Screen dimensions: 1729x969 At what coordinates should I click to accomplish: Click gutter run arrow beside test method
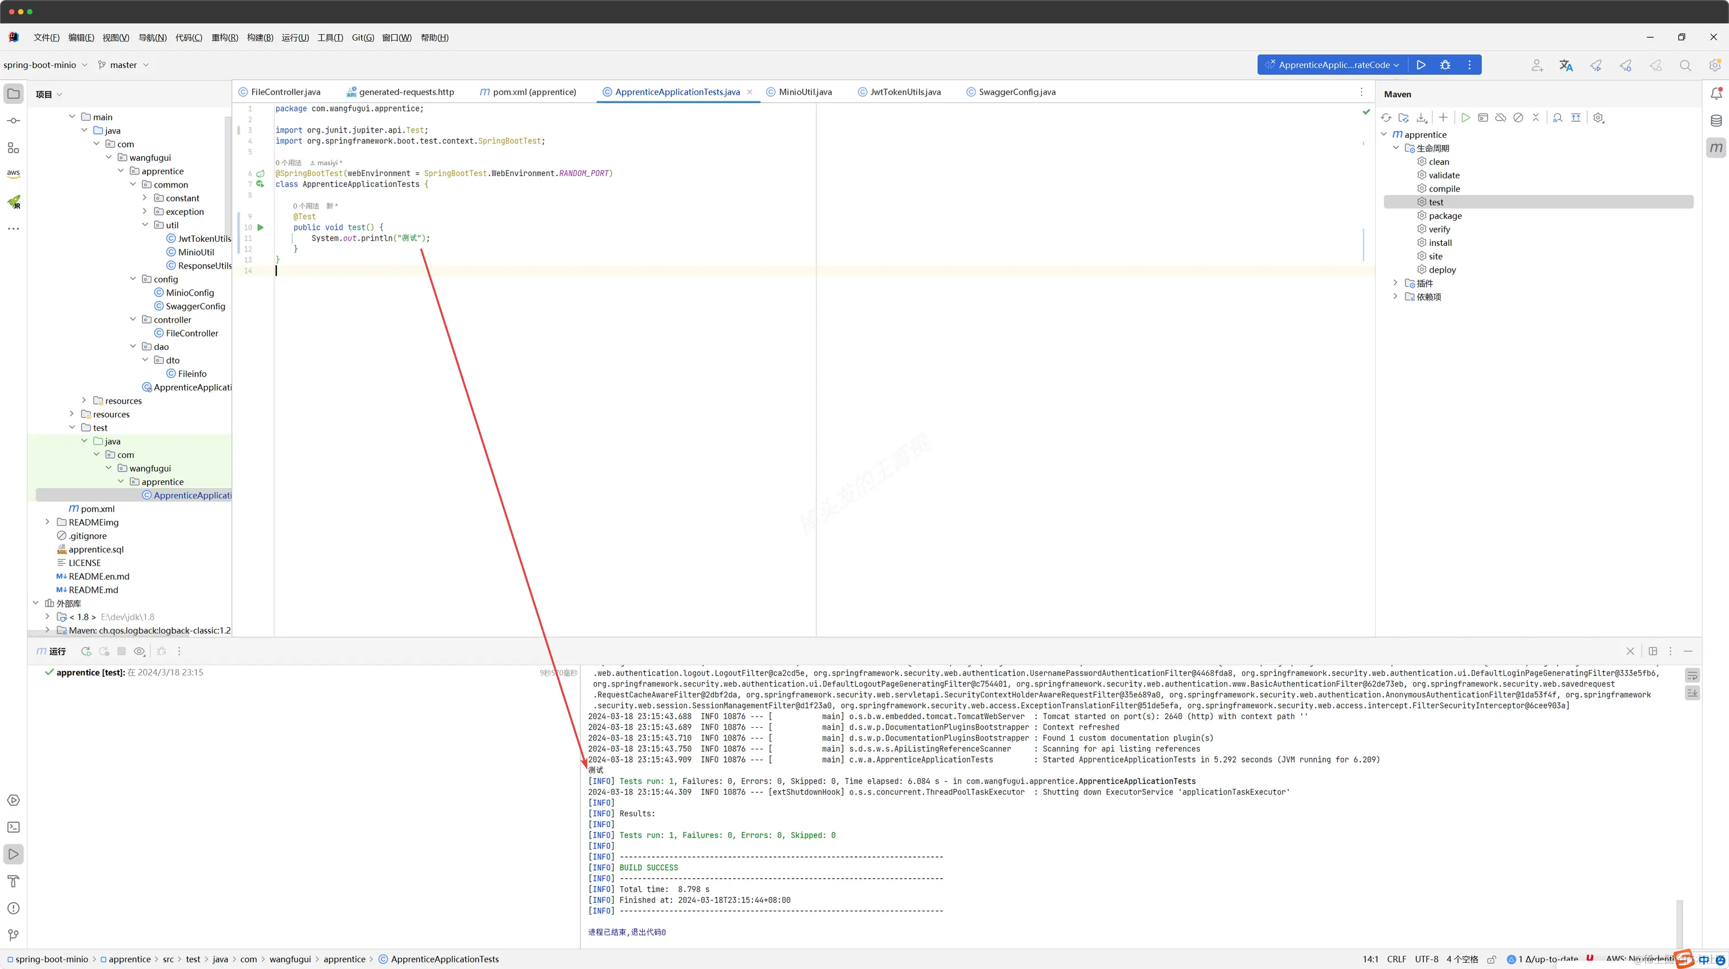coord(260,228)
